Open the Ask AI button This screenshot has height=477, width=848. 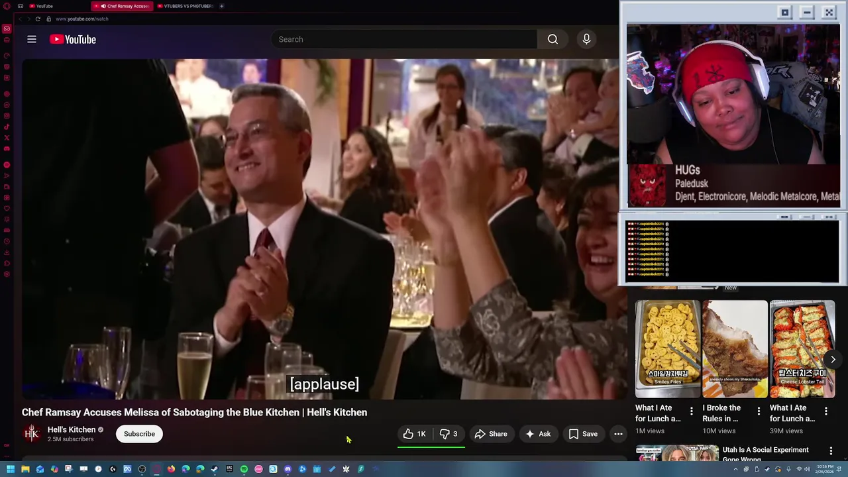click(x=538, y=434)
